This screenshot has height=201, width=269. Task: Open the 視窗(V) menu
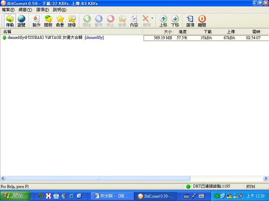(x=25, y=9)
